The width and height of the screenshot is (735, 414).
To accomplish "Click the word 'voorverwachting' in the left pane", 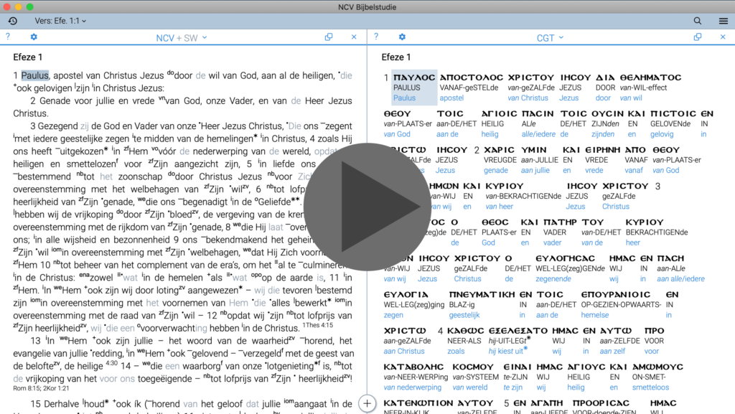I will coord(174,329).
